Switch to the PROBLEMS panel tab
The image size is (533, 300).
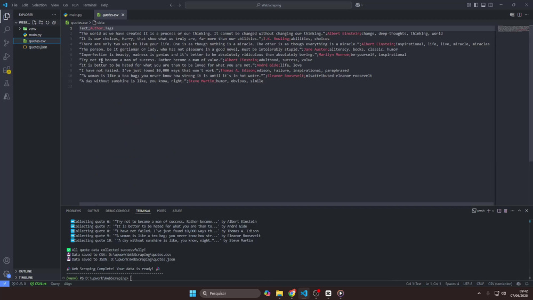point(74,210)
